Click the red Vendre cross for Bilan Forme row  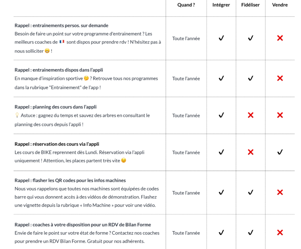tap(280, 232)
